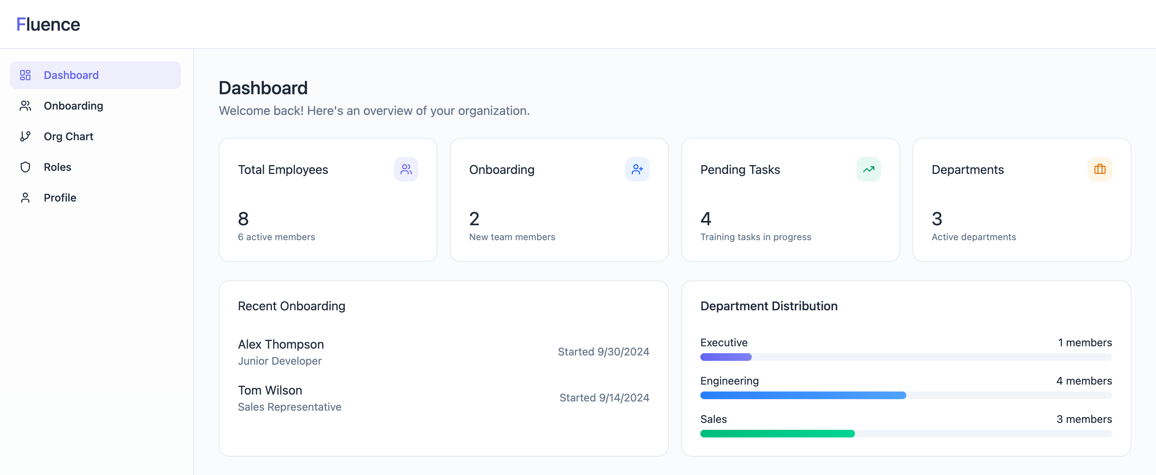Go to the Org Chart page
Image resolution: width=1156 pixels, height=475 pixels.
[x=68, y=136]
